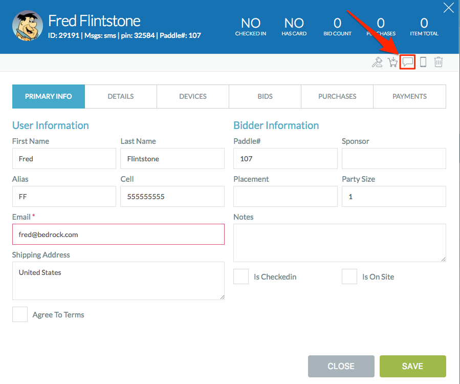Image resolution: width=460 pixels, height=384 pixels.
Task: Click the Paddle# field
Action: pyautogui.click(x=285, y=158)
